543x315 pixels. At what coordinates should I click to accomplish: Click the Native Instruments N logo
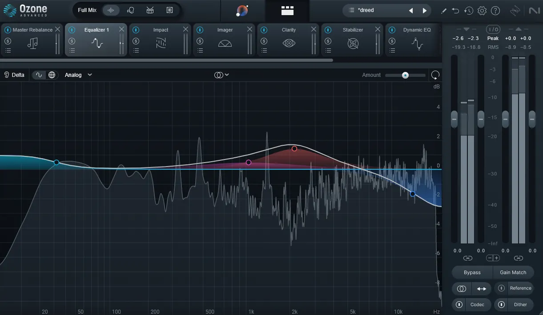click(x=535, y=11)
